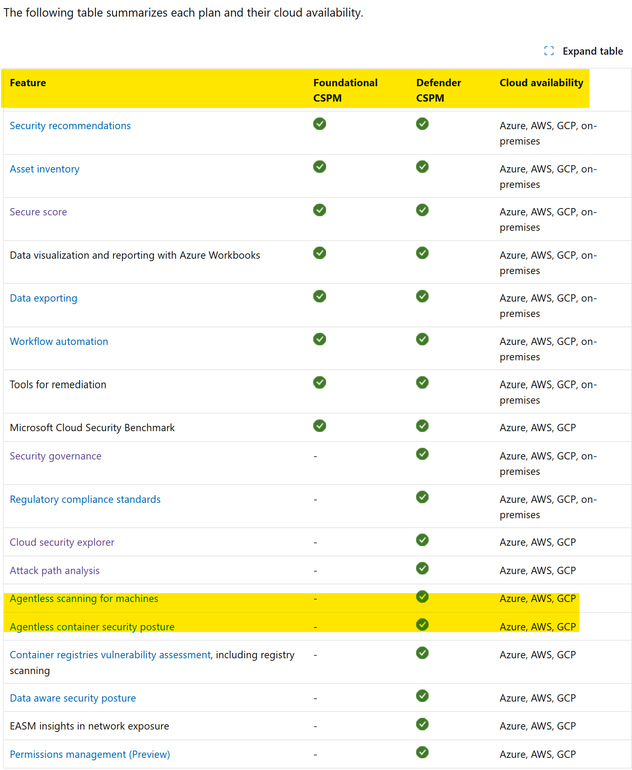632x770 pixels.
Task: Select the Microsoft Cloud Security Benchmark text
Action: [92, 428]
